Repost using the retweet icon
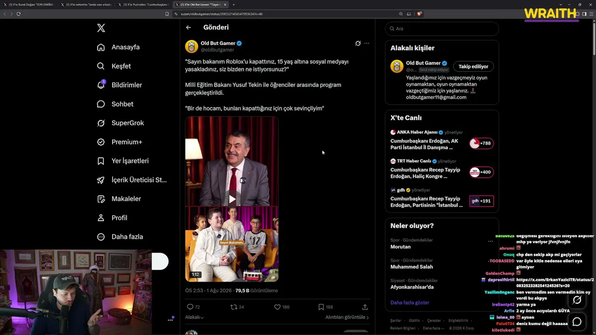Image resolution: width=596 pixels, height=335 pixels. [x=234, y=307]
